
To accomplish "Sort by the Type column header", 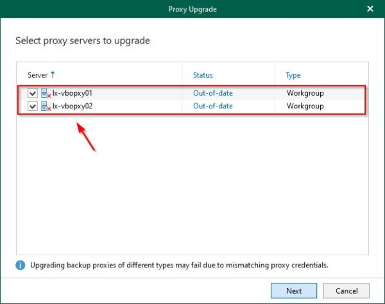I will (x=293, y=75).
